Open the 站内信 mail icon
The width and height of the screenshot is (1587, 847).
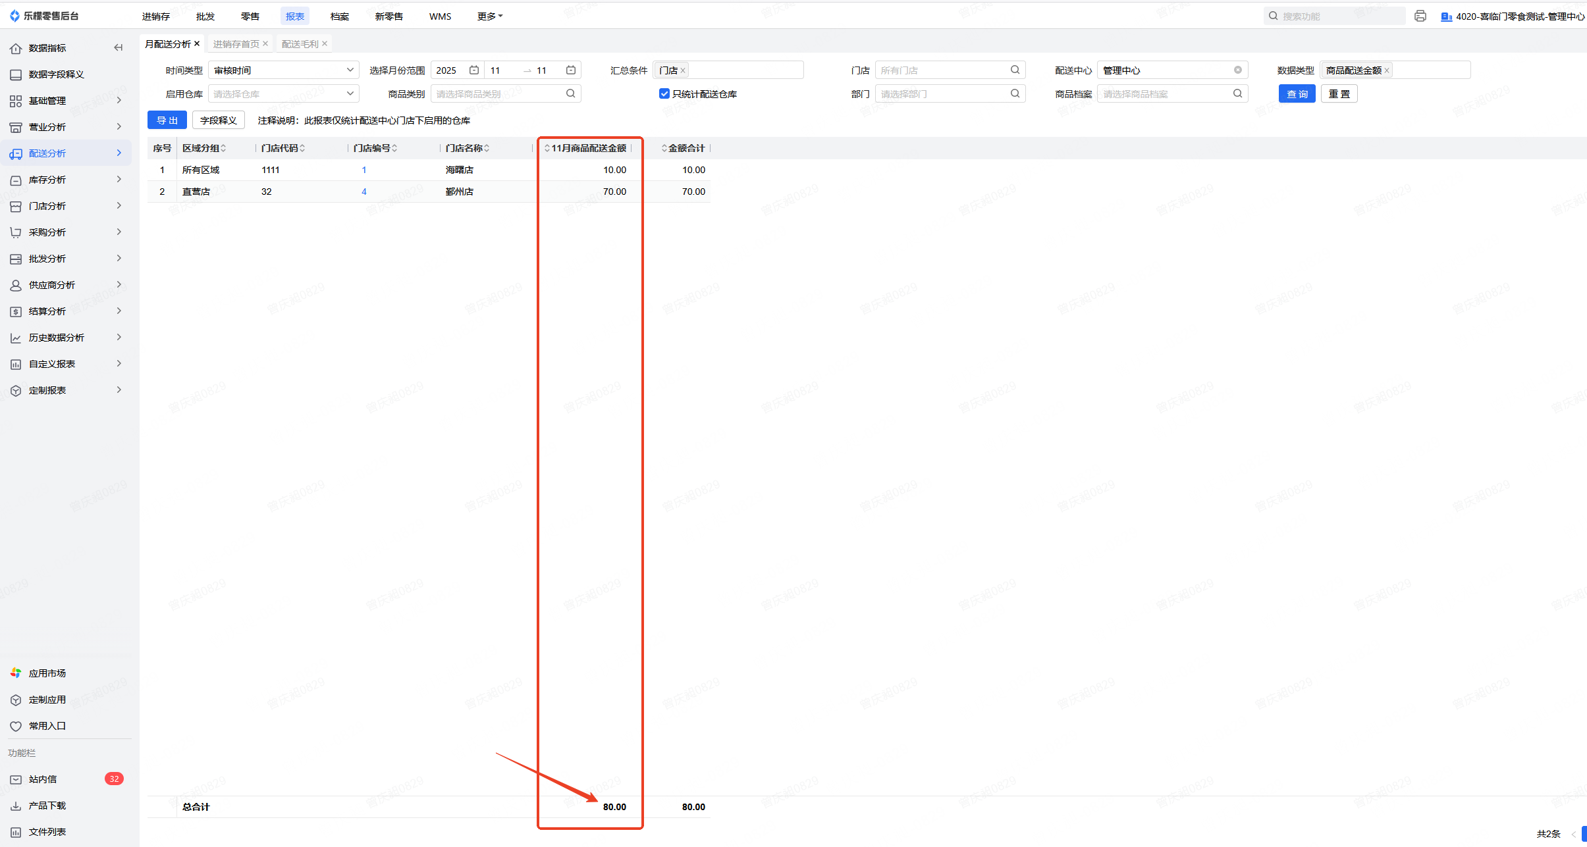click(x=16, y=779)
